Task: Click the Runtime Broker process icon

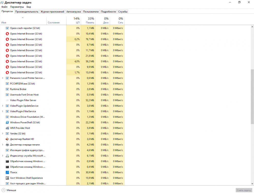Action: (7, 89)
